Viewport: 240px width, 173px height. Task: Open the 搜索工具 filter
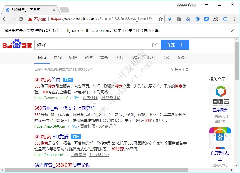[180, 70]
